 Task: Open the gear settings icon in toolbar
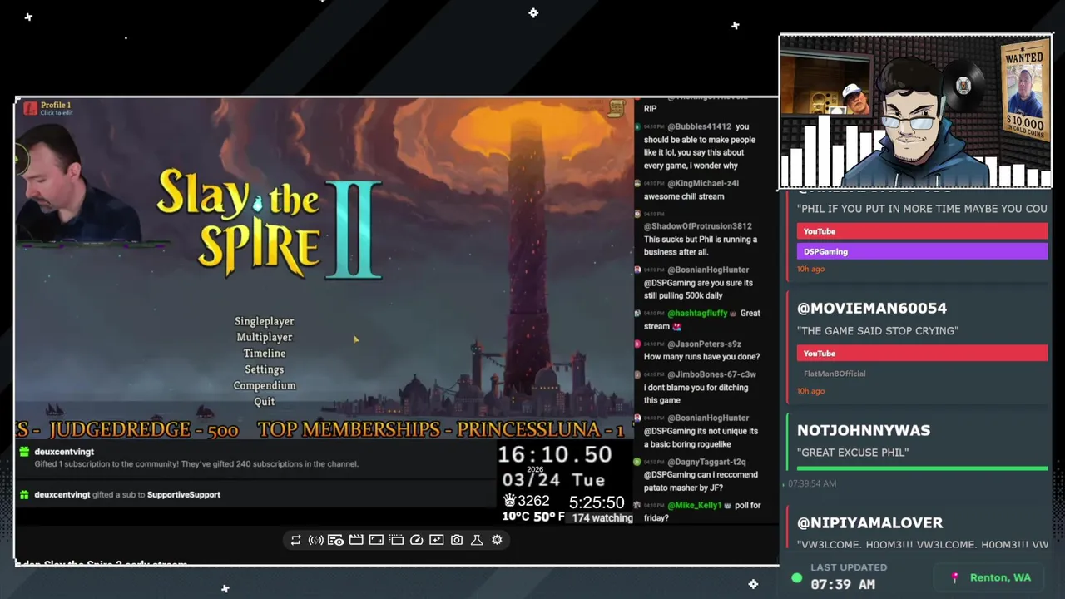coord(497,540)
